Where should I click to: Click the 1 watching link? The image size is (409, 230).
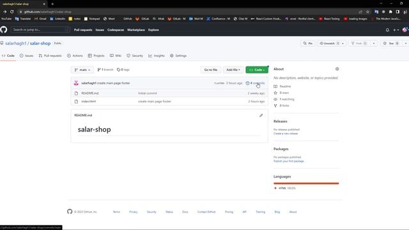point(287,100)
